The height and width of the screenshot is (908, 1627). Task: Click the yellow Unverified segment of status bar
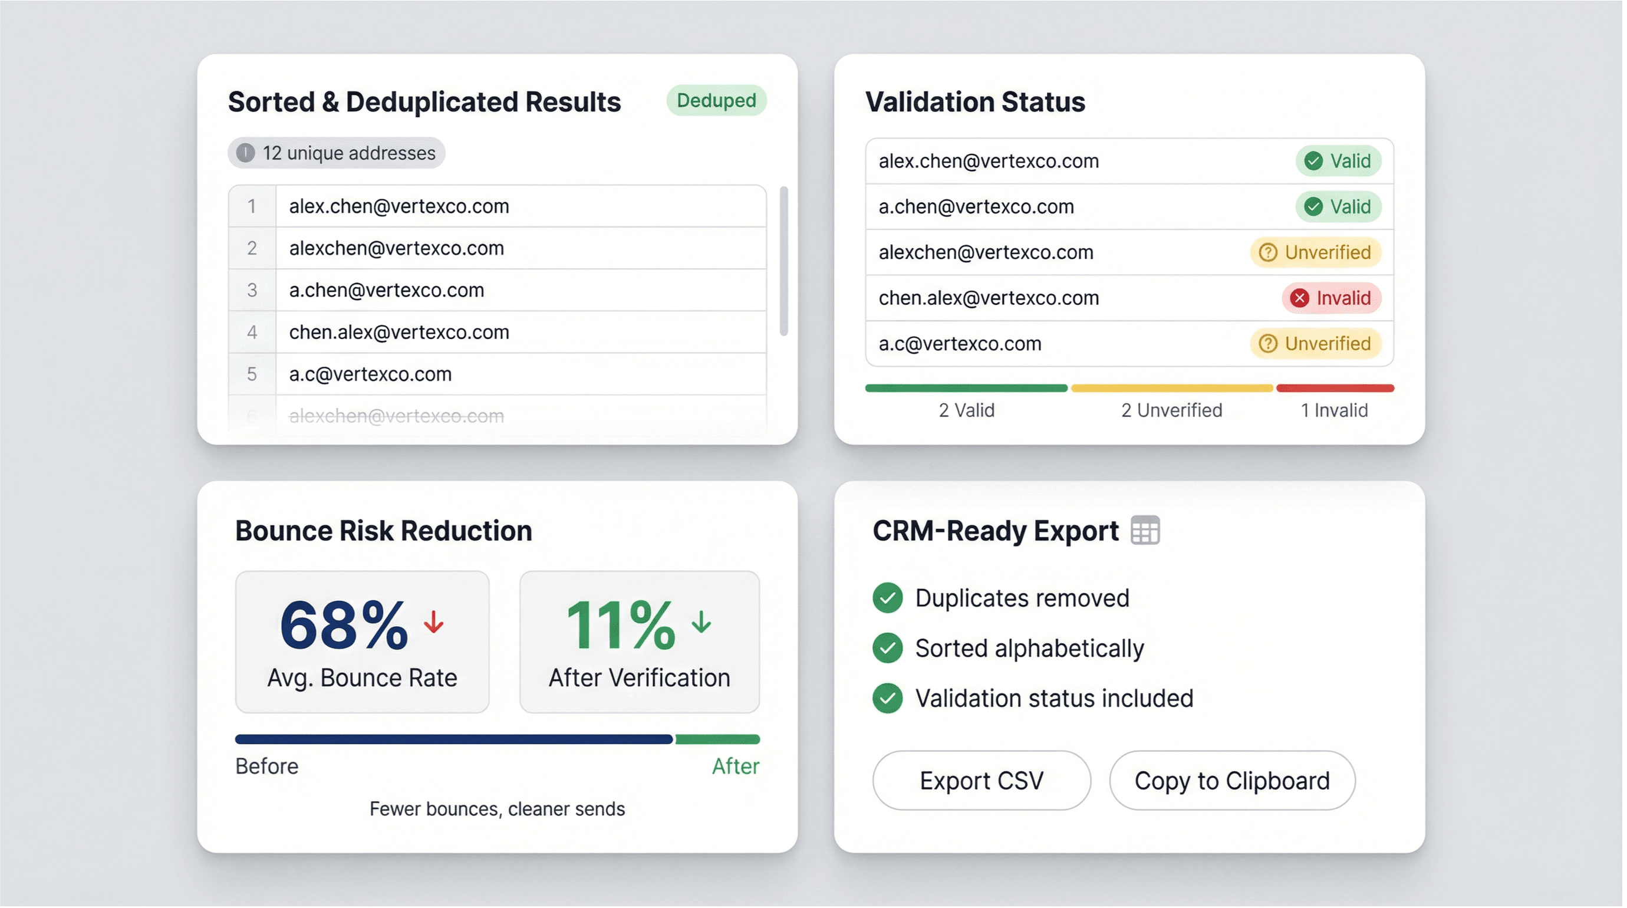pos(1172,388)
